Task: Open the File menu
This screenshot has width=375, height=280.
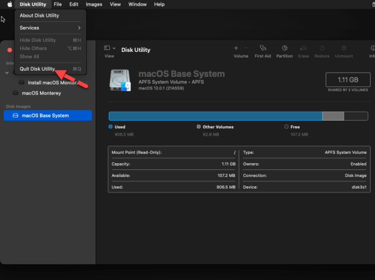Action: click(57, 4)
